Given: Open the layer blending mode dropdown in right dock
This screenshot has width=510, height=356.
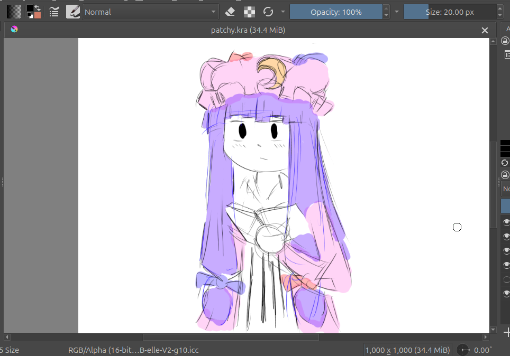Looking at the screenshot, I should pyautogui.click(x=506, y=189).
